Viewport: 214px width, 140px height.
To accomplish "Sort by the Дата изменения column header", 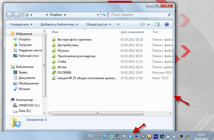I will point(132,32).
